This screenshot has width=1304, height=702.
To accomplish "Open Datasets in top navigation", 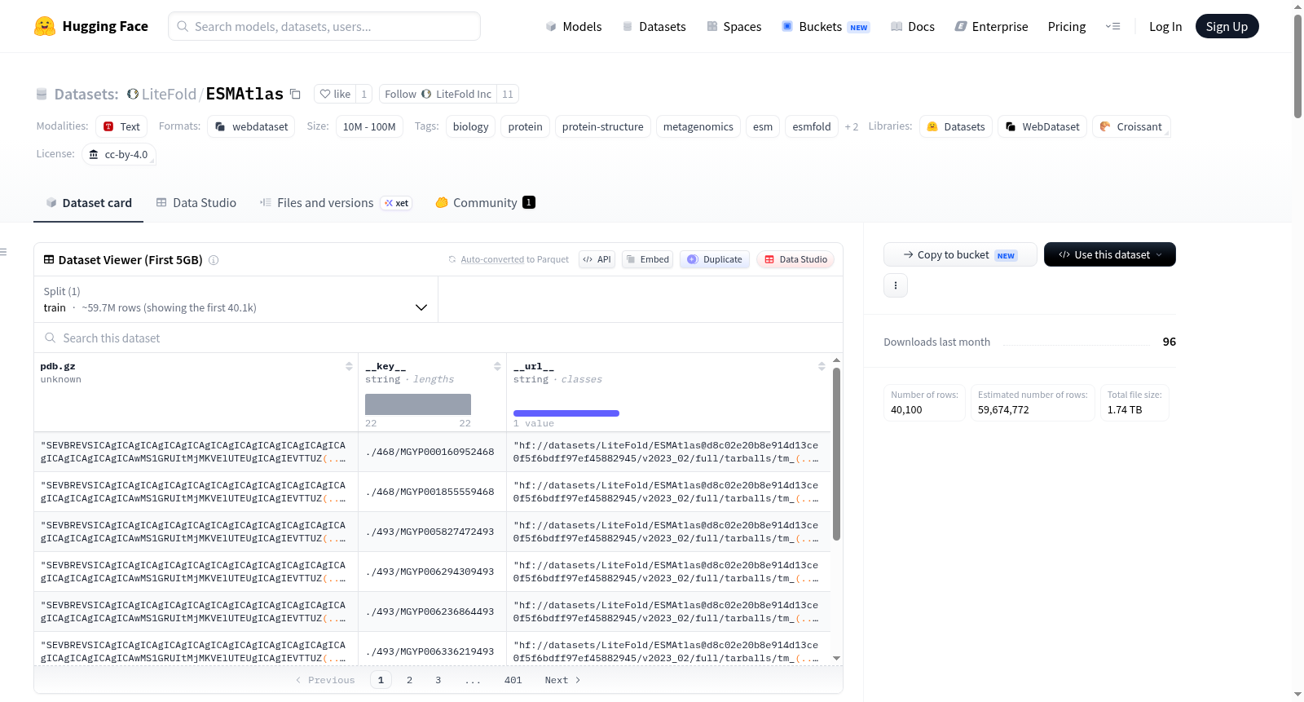I will coord(654,26).
